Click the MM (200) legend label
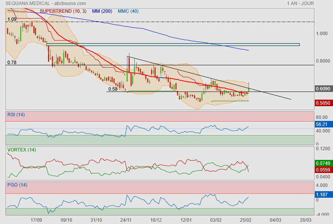This screenshot has width=333, height=224. click(102, 11)
